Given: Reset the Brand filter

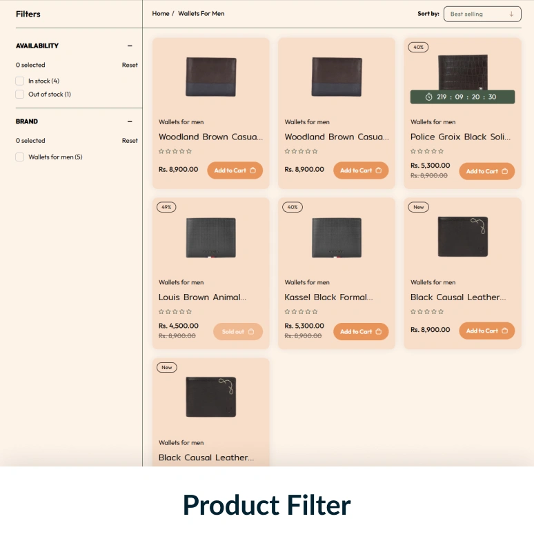Looking at the screenshot, I should [x=130, y=141].
